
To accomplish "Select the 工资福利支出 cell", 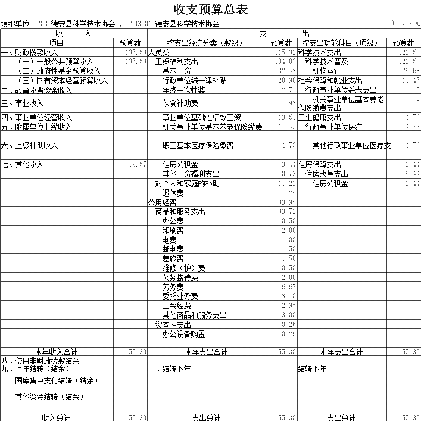I will click(177, 62).
